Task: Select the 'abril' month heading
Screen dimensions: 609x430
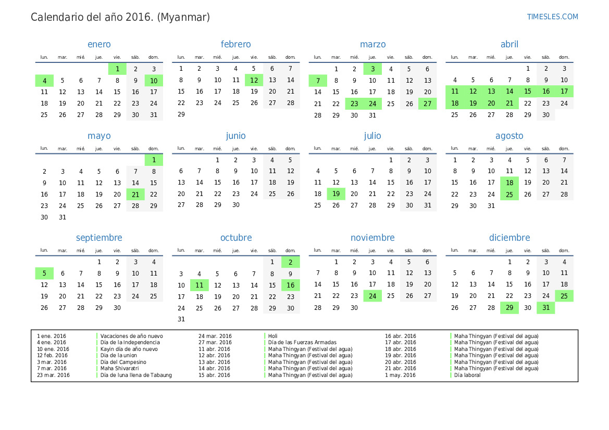Action: point(509,44)
